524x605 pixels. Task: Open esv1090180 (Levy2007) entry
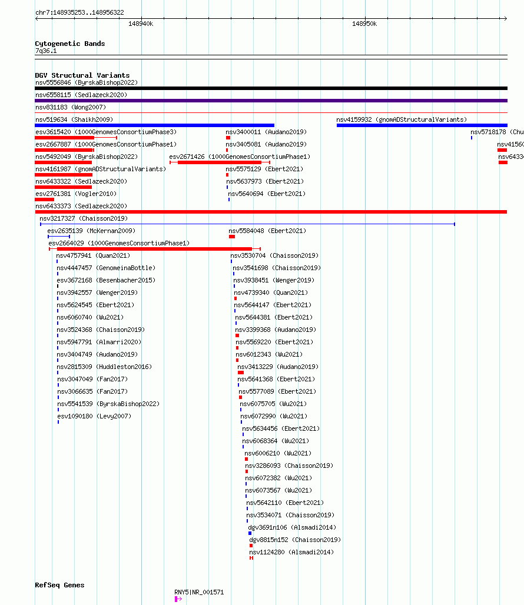[x=94, y=416]
